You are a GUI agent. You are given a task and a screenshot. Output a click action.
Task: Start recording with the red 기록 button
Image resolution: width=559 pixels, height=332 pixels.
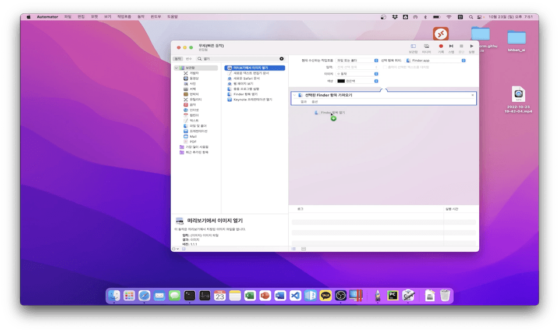pos(441,48)
